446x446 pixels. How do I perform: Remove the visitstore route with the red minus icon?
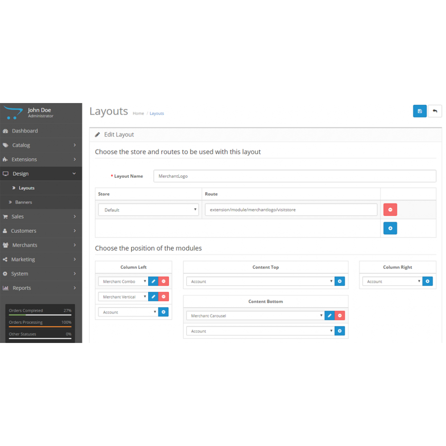[x=390, y=210]
